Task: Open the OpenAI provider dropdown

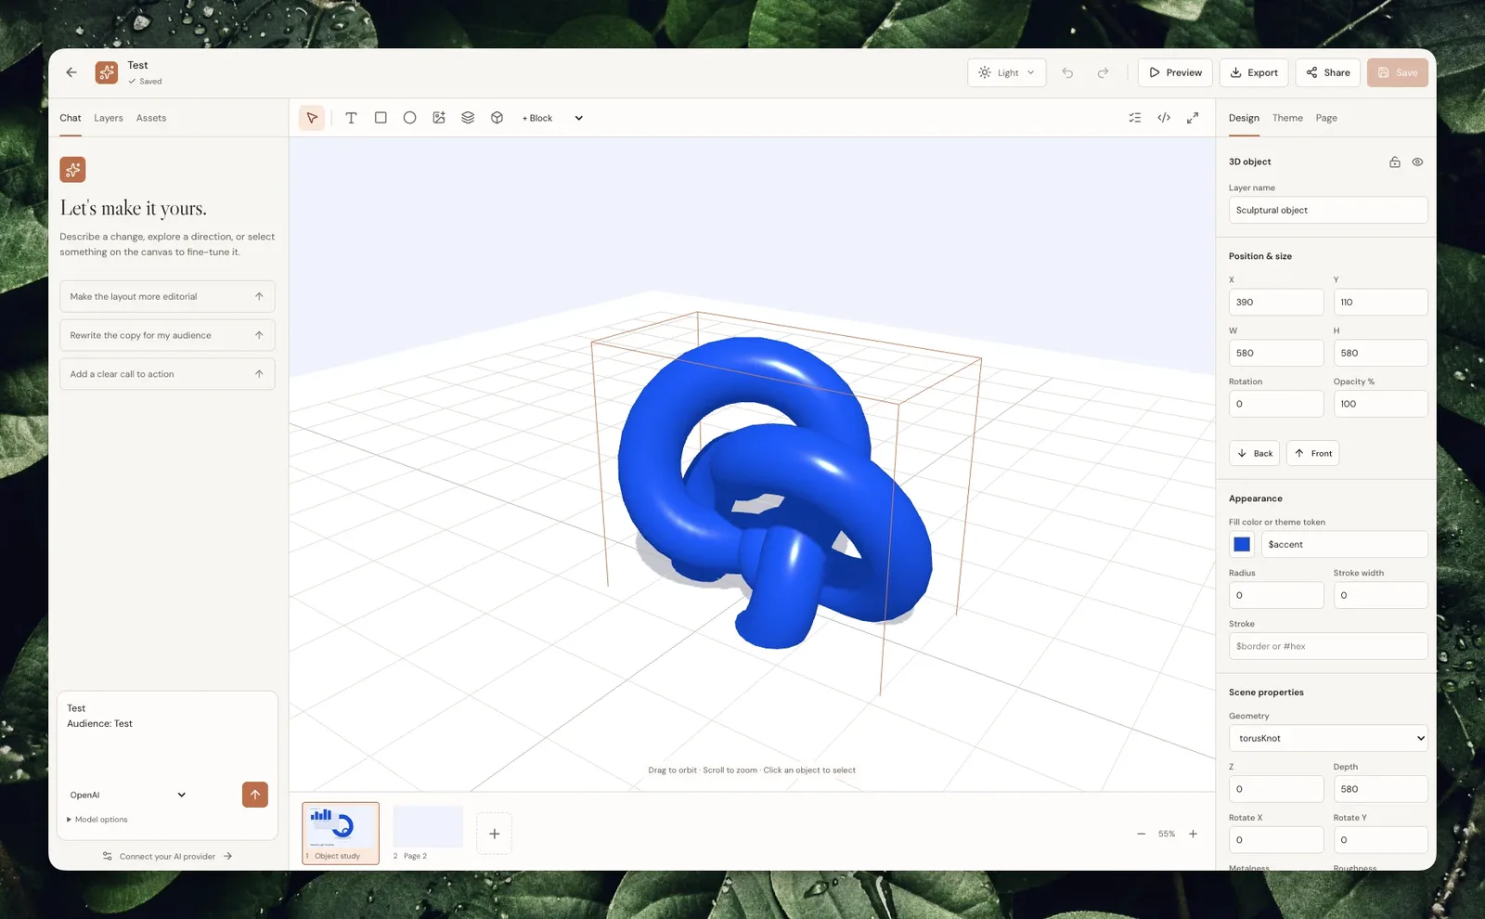Action: click(127, 795)
